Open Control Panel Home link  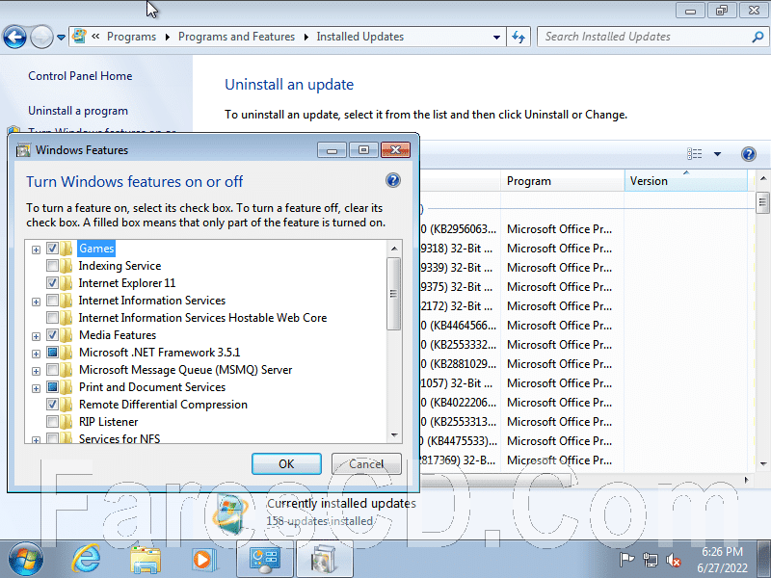coord(80,76)
